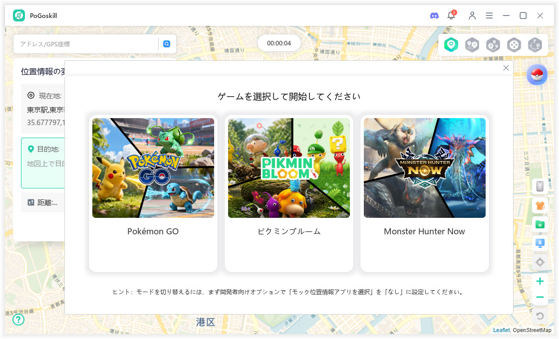This screenshot has height=339, width=559.
Task: Zoom out the map
Action: coord(540,297)
